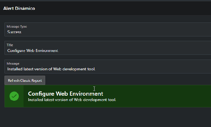Open the Message Type dropdown
This screenshot has width=211, height=127.
click(108, 29)
